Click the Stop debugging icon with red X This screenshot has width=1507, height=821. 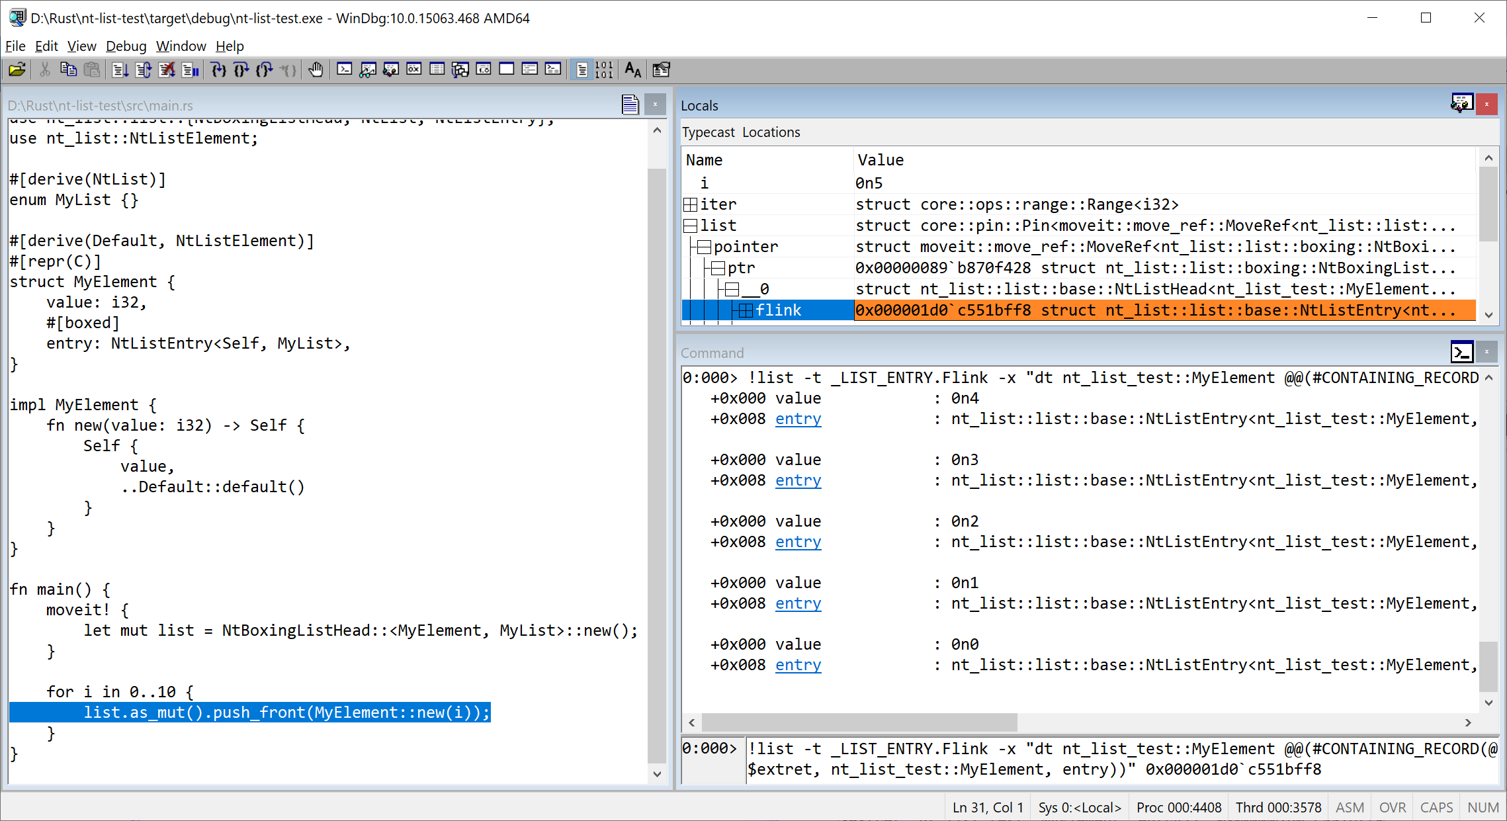point(167,69)
